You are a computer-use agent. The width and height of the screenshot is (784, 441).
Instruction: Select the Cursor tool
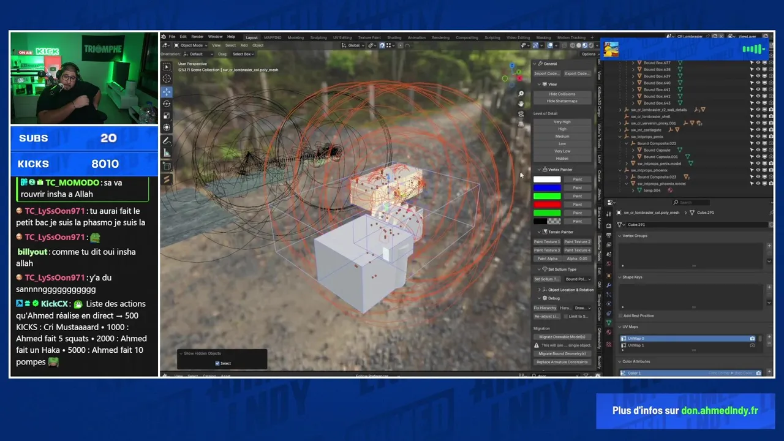(x=167, y=78)
